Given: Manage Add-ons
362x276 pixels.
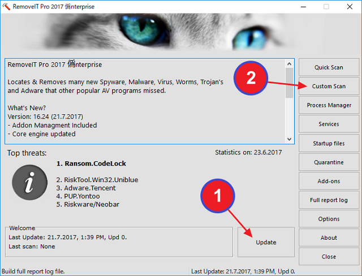Looking at the screenshot, I should [329, 181].
